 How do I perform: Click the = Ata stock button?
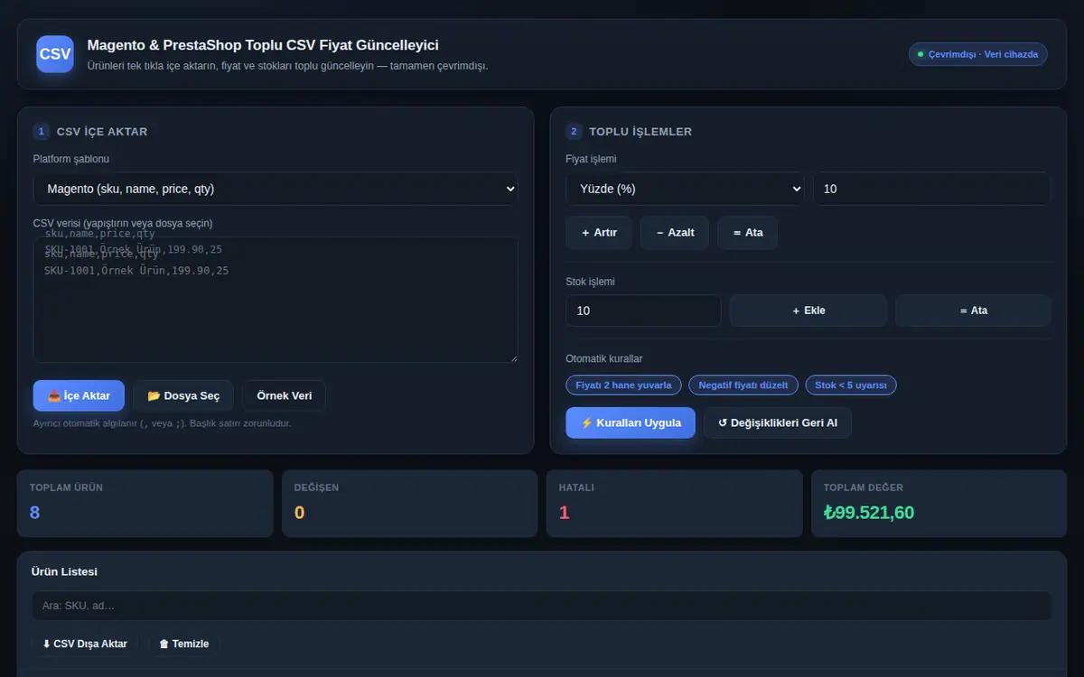click(973, 311)
